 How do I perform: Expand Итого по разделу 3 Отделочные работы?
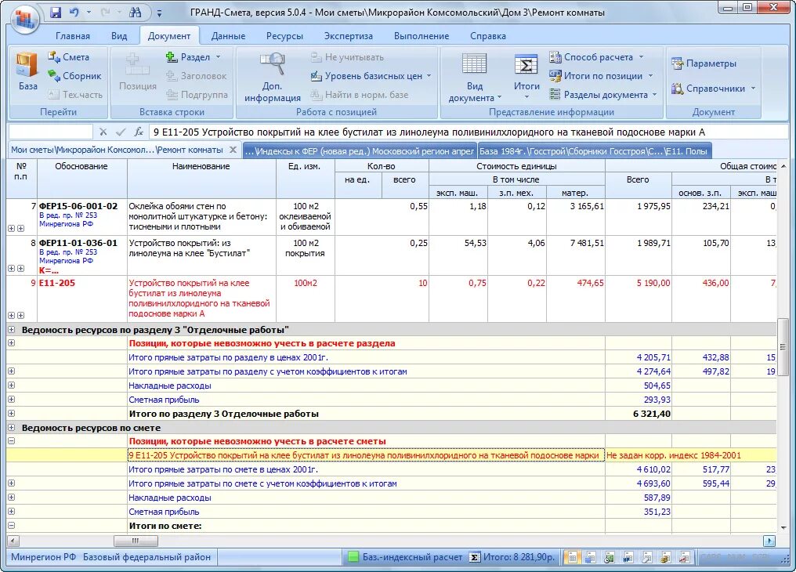[x=11, y=413]
